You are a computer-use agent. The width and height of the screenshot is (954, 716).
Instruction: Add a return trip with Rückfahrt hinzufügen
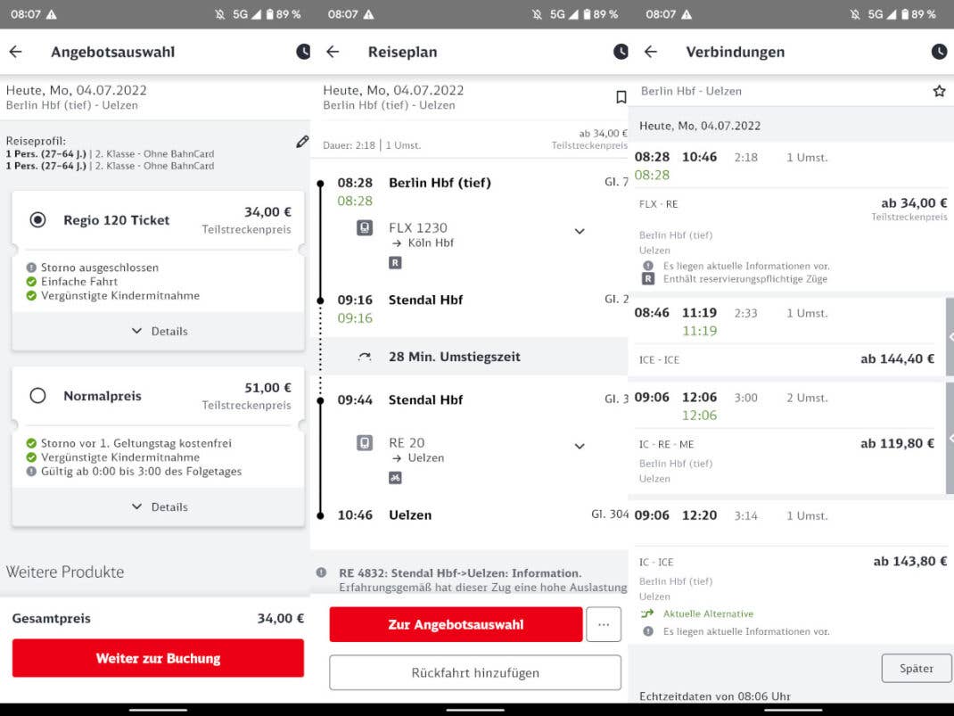(x=474, y=672)
